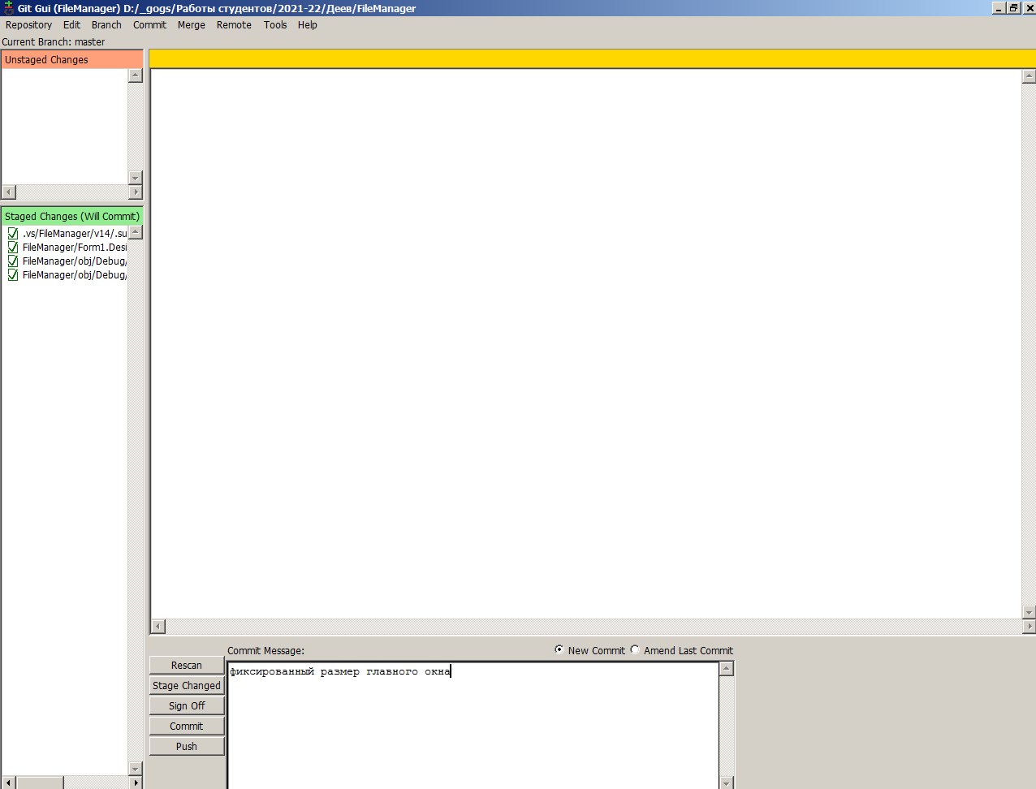This screenshot has height=789, width=1036.
Task: Open the Repository menu
Action: coord(28,25)
